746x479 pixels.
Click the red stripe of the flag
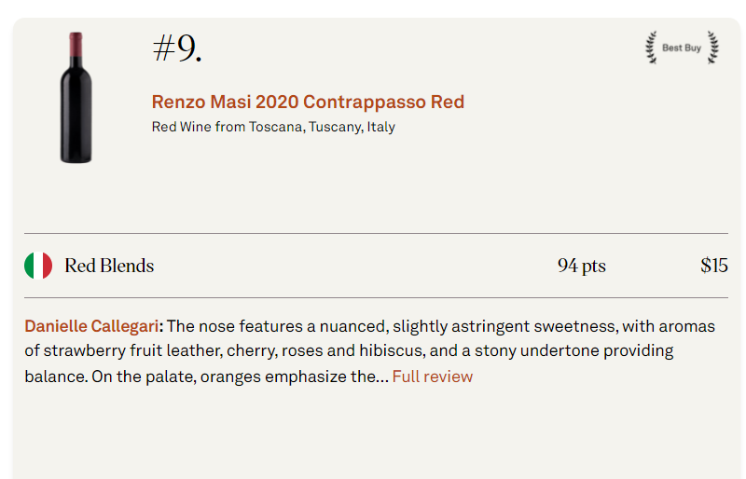pyautogui.click(x=48, y=266)
